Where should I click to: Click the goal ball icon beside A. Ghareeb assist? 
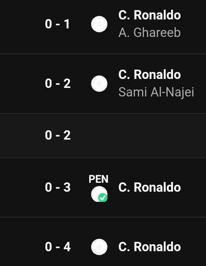click(99, 24)
